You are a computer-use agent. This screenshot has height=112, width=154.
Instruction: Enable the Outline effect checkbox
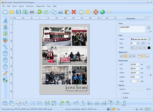(121, 97)
